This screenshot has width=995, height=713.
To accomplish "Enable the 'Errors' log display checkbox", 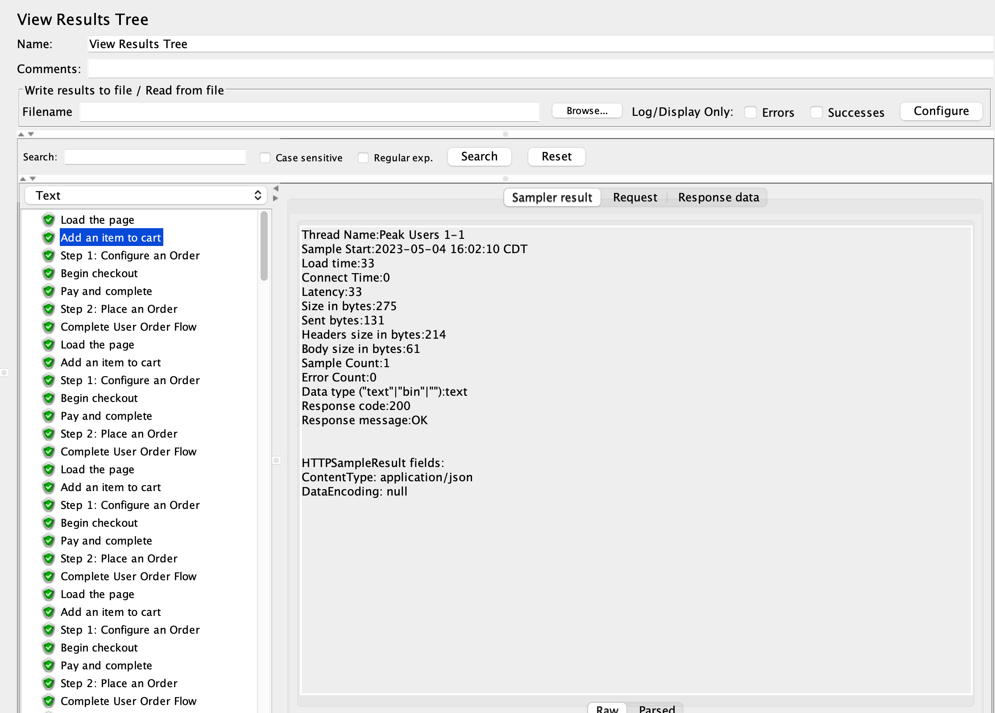I will click(x=749, y=112).
